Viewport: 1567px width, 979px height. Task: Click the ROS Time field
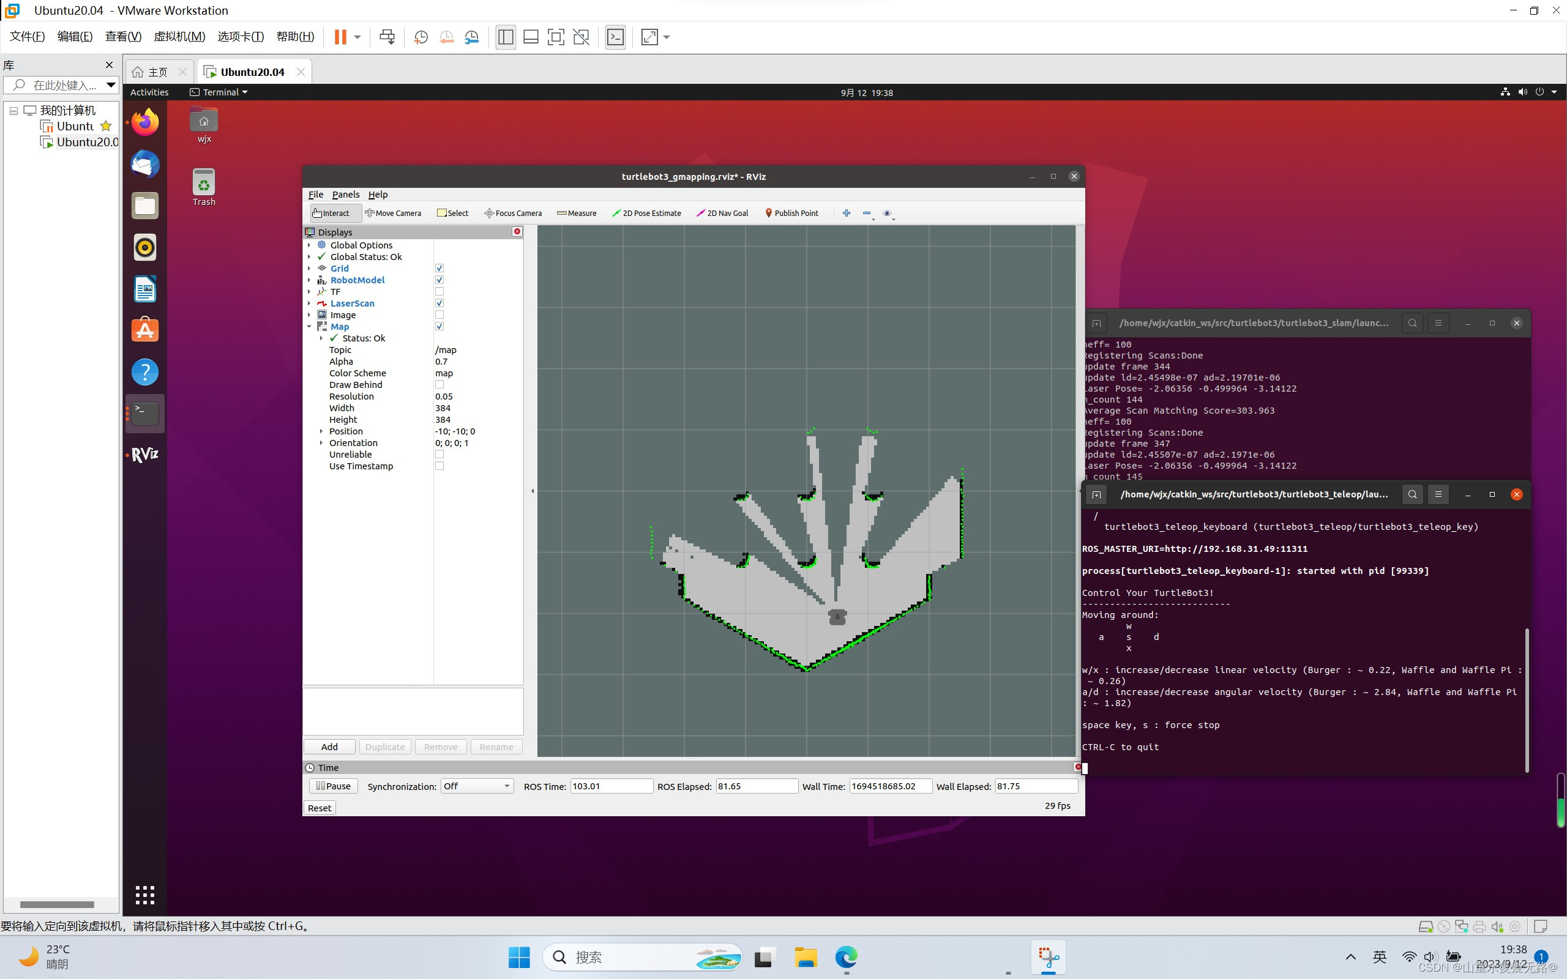click(611, 786)
